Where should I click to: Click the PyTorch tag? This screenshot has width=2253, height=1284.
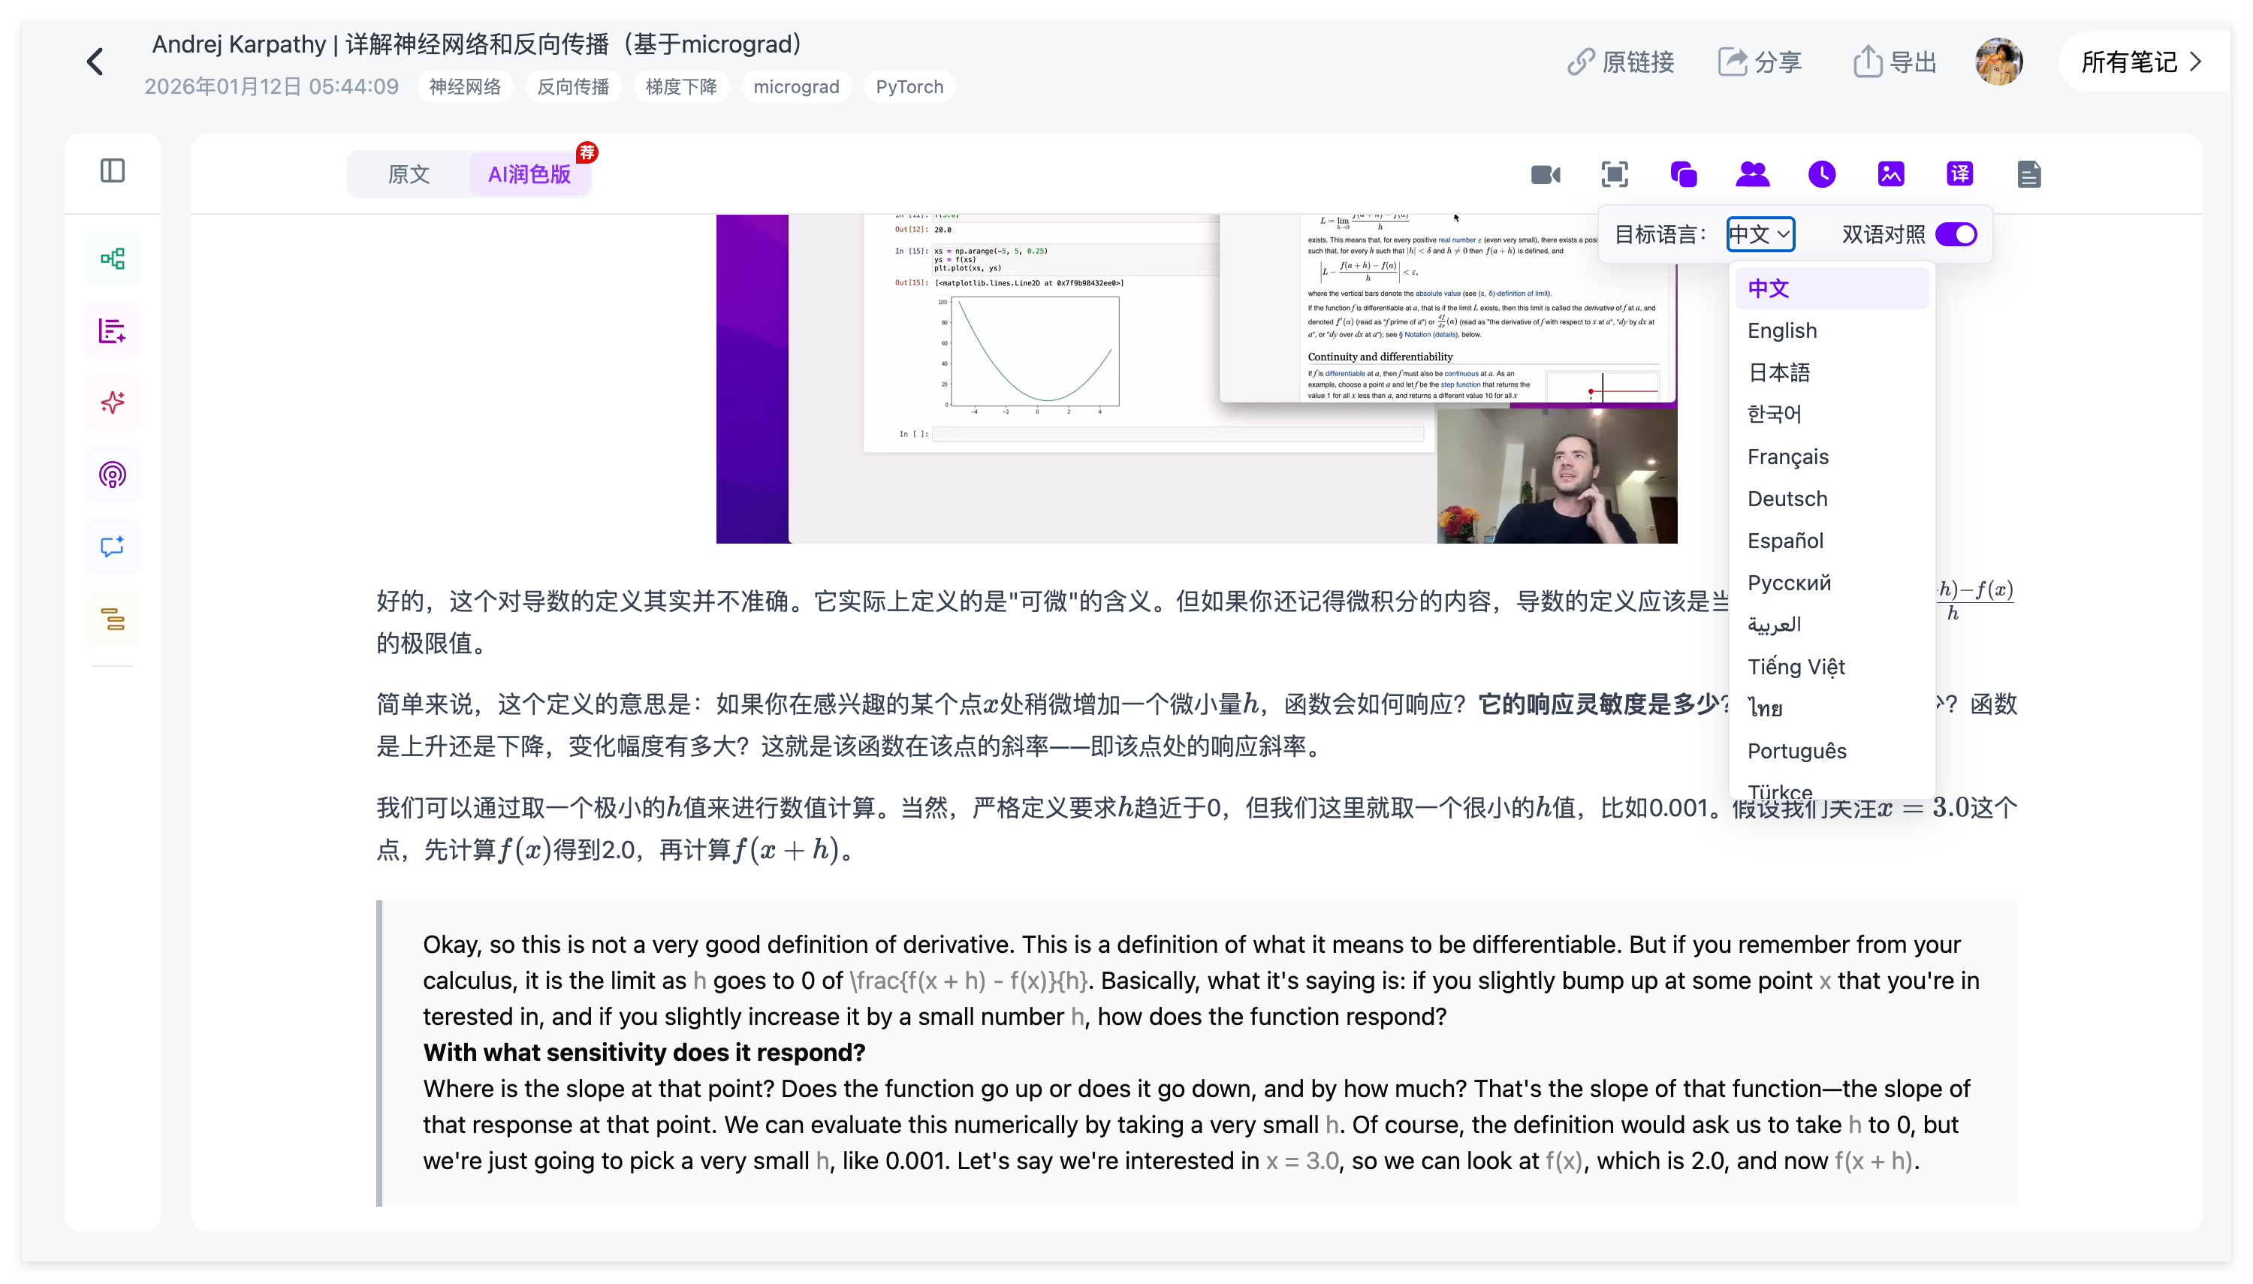point(909,86)
